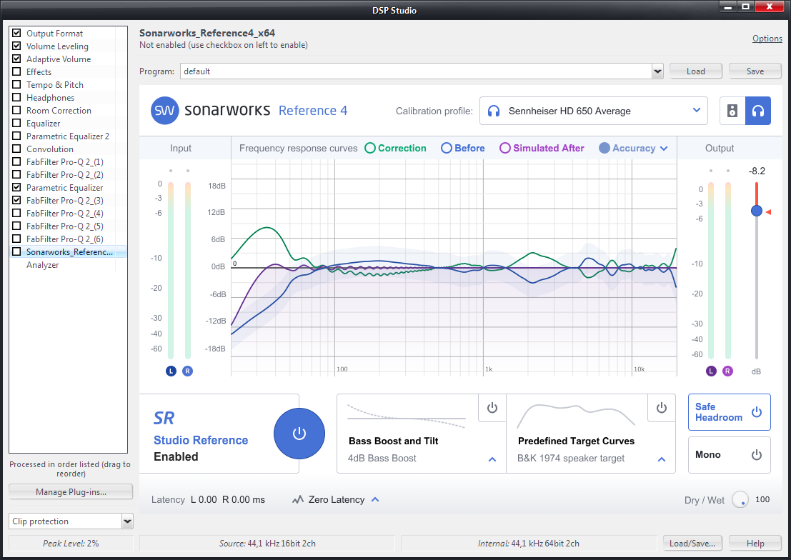This screenshot has height=560, width=791.
Task: Click the input L channel badge
Action: (x=171, y=371)
